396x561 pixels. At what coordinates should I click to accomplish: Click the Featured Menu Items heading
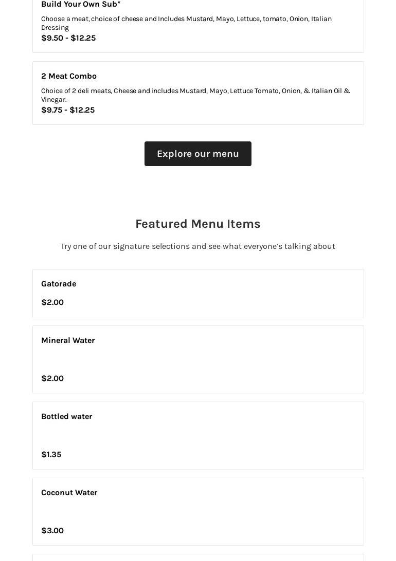(x=198, y=224)
